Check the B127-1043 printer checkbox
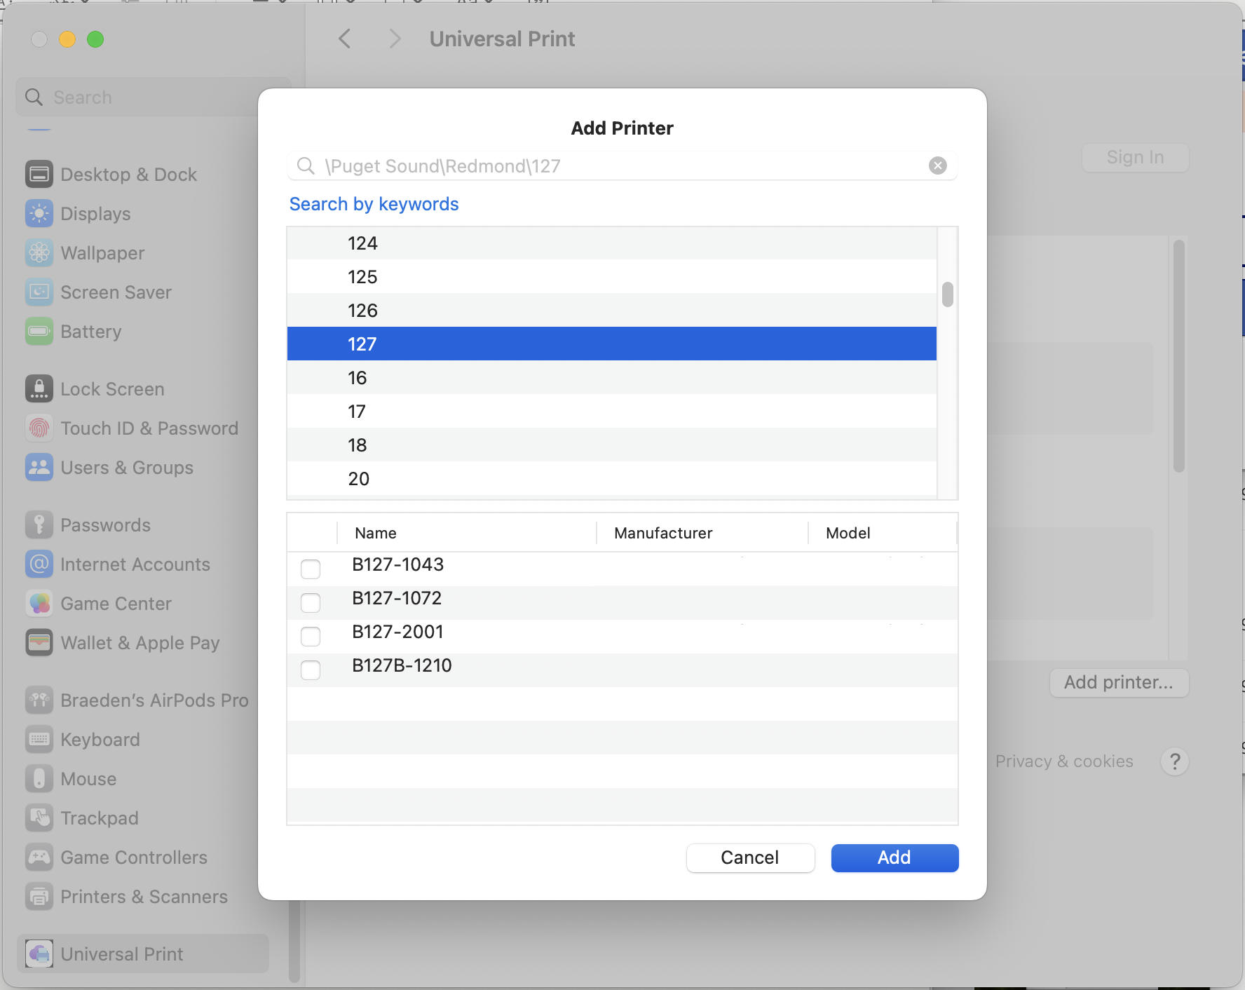The image size is (1245, 990). (x=311, y=569)
